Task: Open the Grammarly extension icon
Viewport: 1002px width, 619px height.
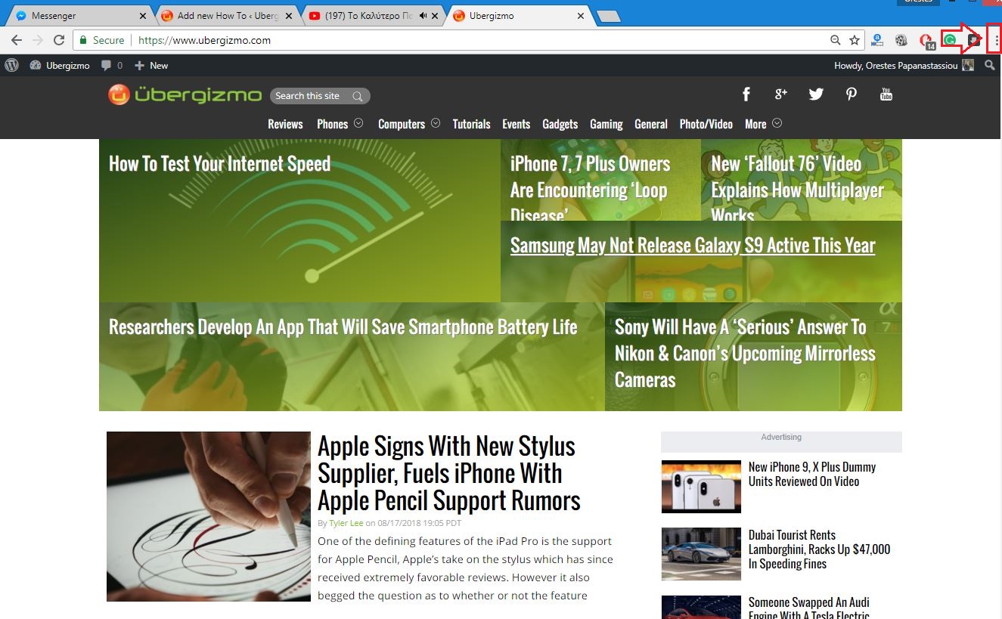Action: click(x=951, y=40)
